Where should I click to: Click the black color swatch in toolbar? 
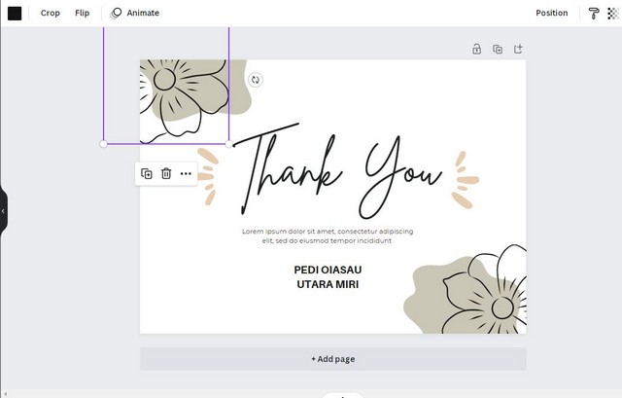(15, 13)
